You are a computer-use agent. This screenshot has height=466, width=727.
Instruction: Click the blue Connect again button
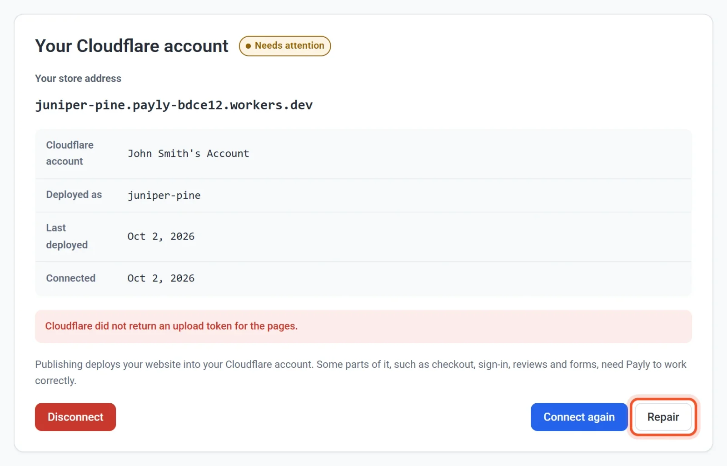(x=579, y=417)
